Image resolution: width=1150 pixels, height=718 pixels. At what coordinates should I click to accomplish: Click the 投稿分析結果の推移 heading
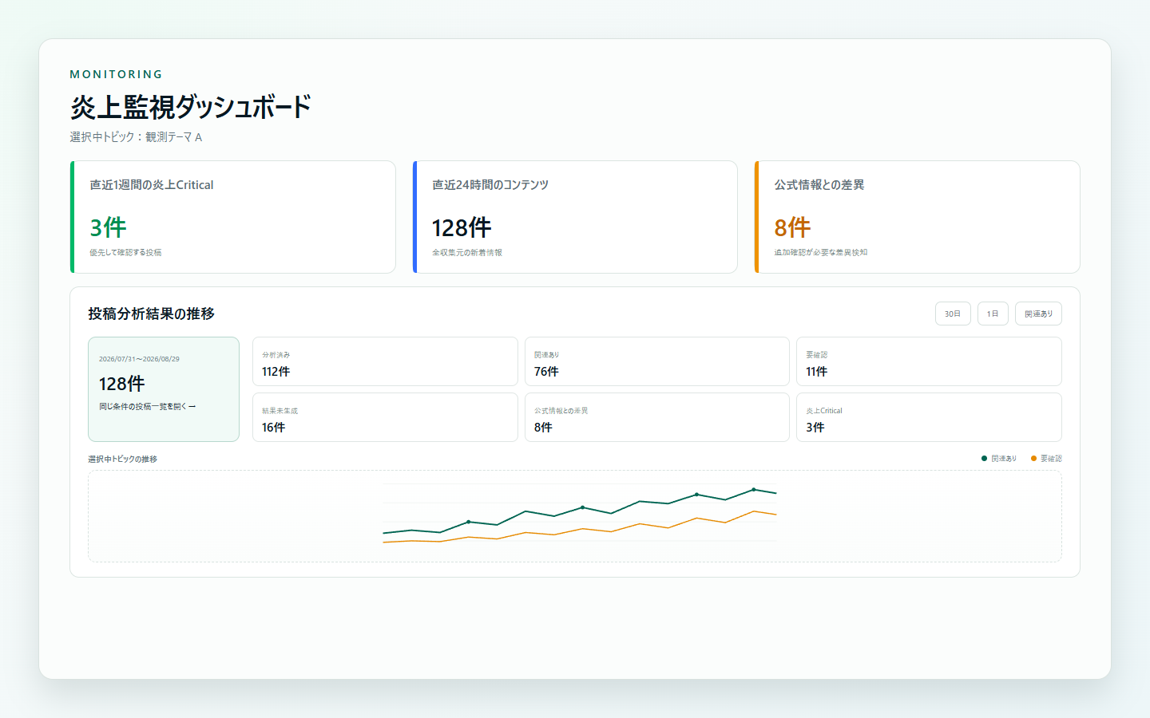click(152, 314)
